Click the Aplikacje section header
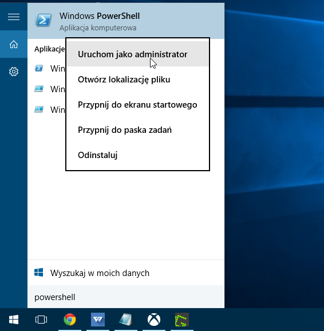The width and height of the screenshot is (324, 331). 50,49
